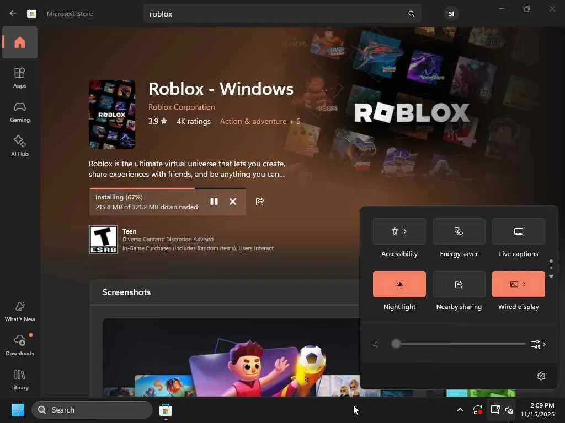Viewport: 565px width, 423px height.
Task: Open the Gaming section
Action: [20, 112]
